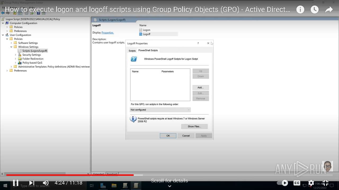Click the disabled Remove button
This screenshot has height=190, width=339.
point(201,98)
